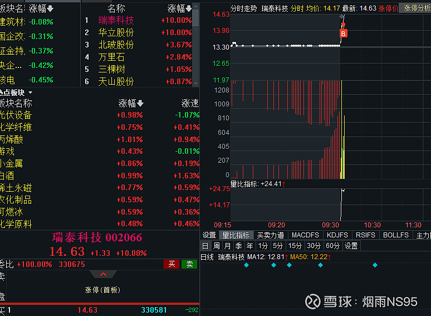Select the 1分 minute period
The width and height of the screenshot is (431, 316).
pyautogui.click(x=263, y=246)
